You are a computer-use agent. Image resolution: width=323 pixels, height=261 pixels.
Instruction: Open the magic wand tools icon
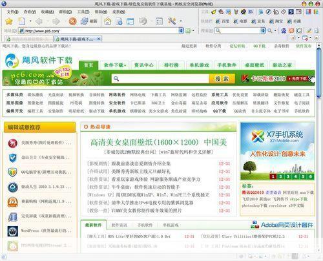click(172, 21)
